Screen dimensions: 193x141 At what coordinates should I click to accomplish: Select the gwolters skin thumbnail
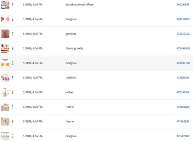click(x=5, y=34)
